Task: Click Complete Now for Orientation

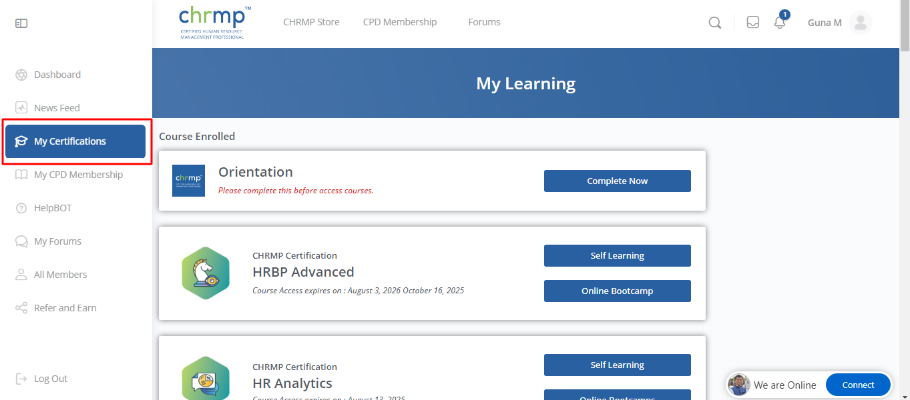Action: pos(618,181)
